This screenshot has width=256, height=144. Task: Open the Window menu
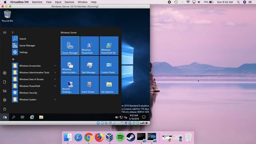(x=83, y=2)
